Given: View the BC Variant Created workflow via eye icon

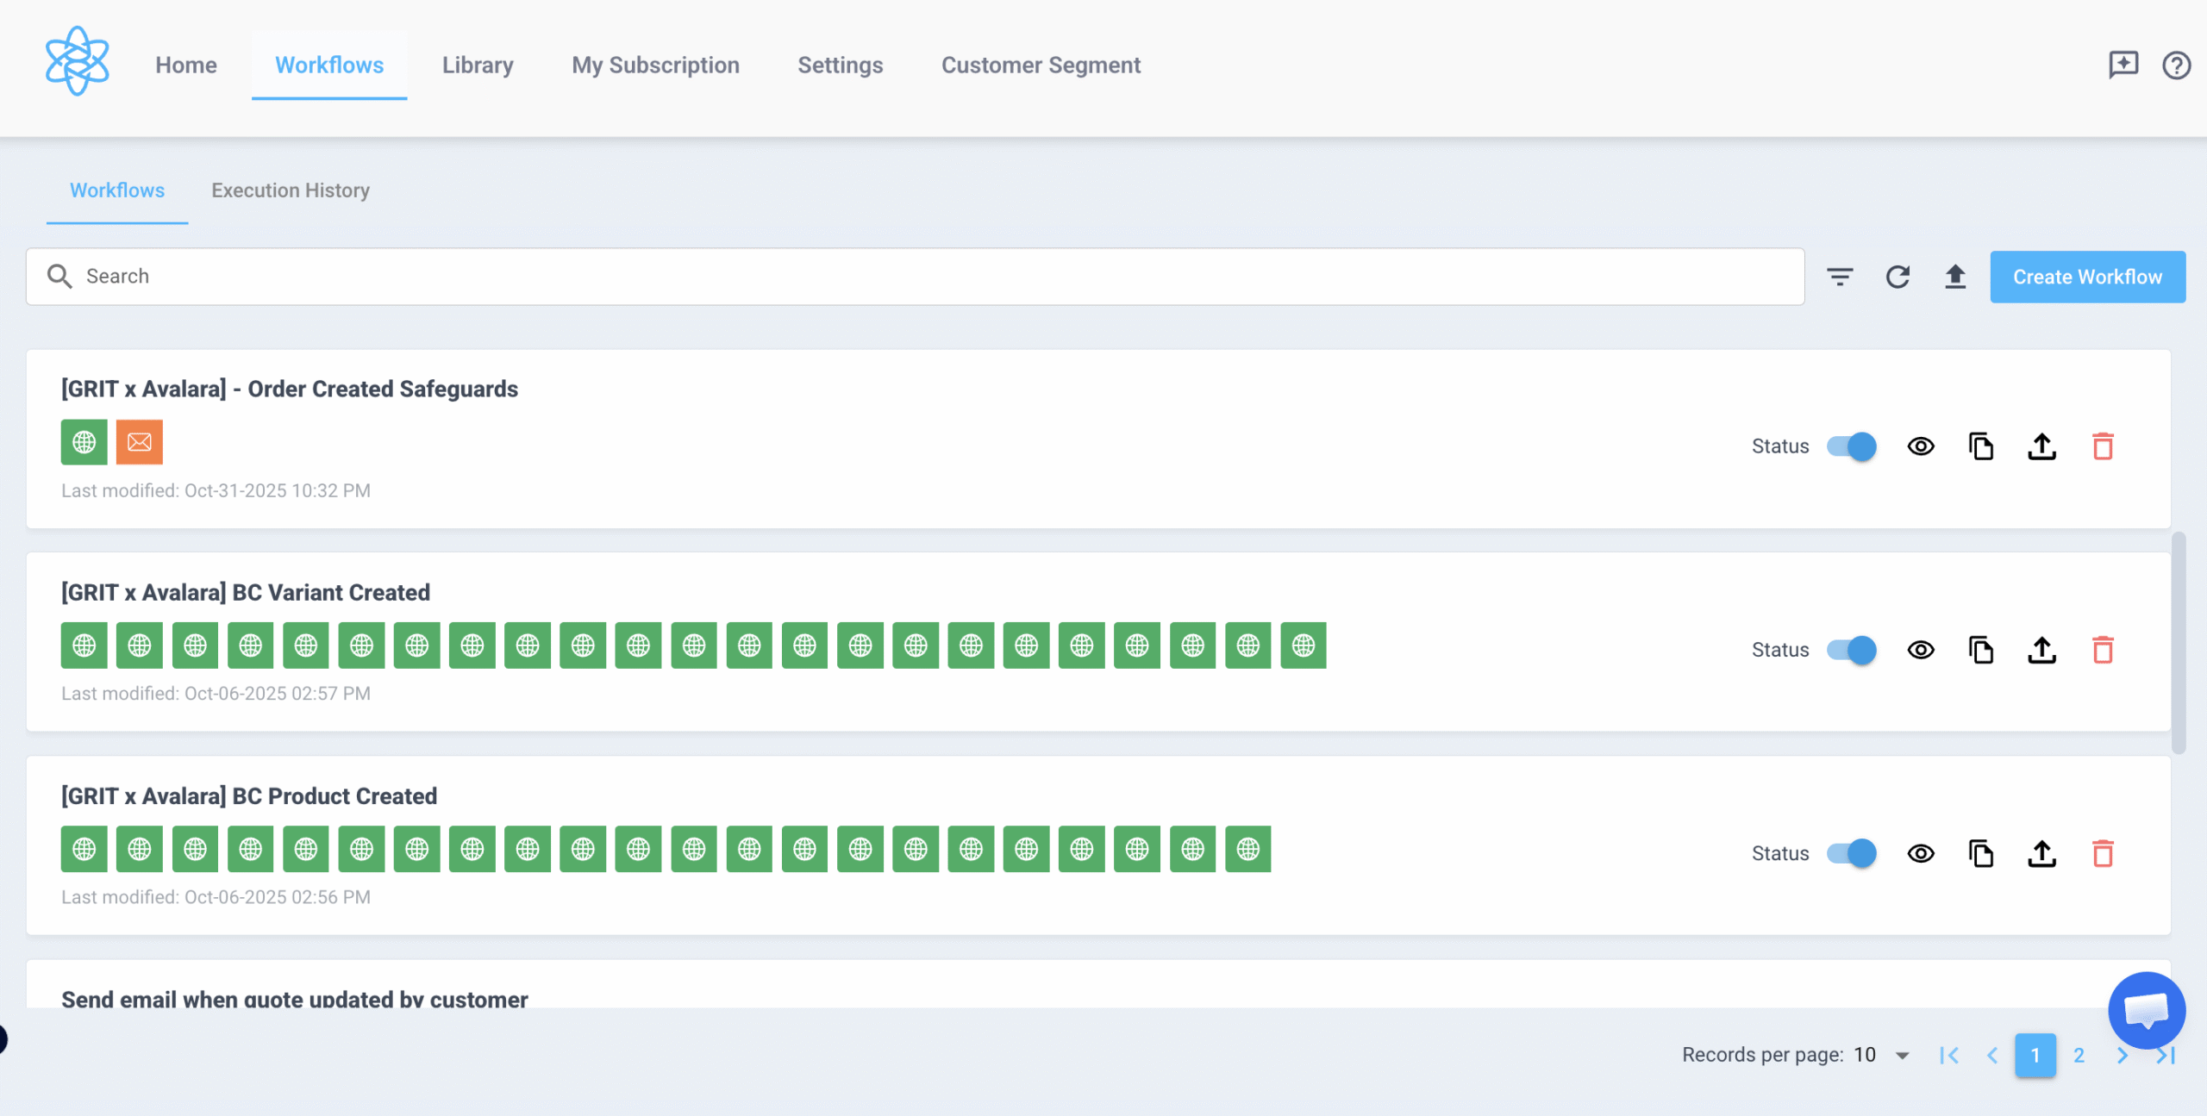Looking at the screenshot, I should 1921,650.
